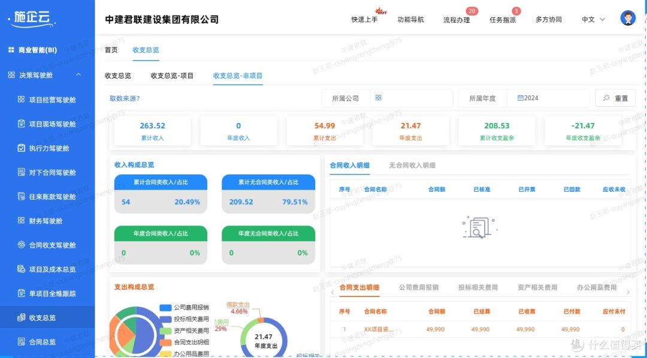Image resolution: width=647 pixels, height=358 pixels.
Task: Switch to the 首页 tab
Action: point(111,50)
